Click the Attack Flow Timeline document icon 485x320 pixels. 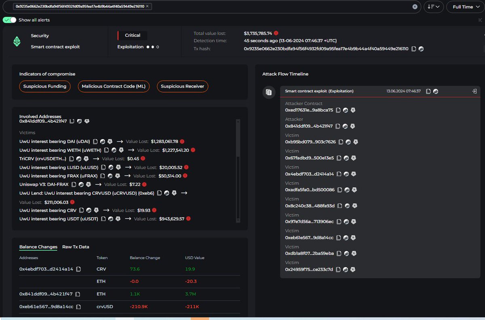pos(268,92)
